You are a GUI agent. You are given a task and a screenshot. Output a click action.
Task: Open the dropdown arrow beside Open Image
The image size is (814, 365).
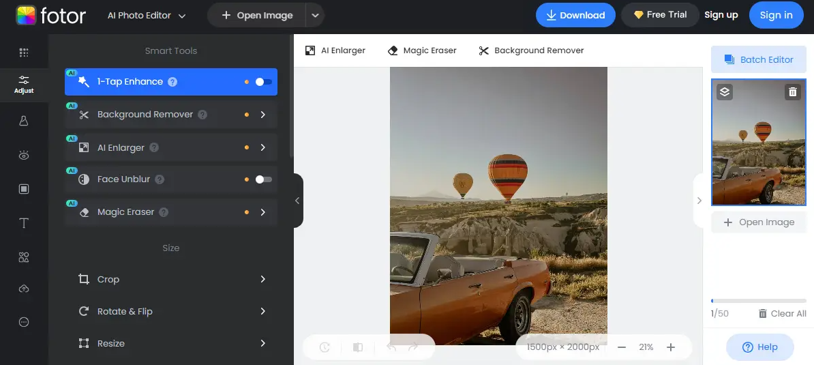[x=314, y=15]
